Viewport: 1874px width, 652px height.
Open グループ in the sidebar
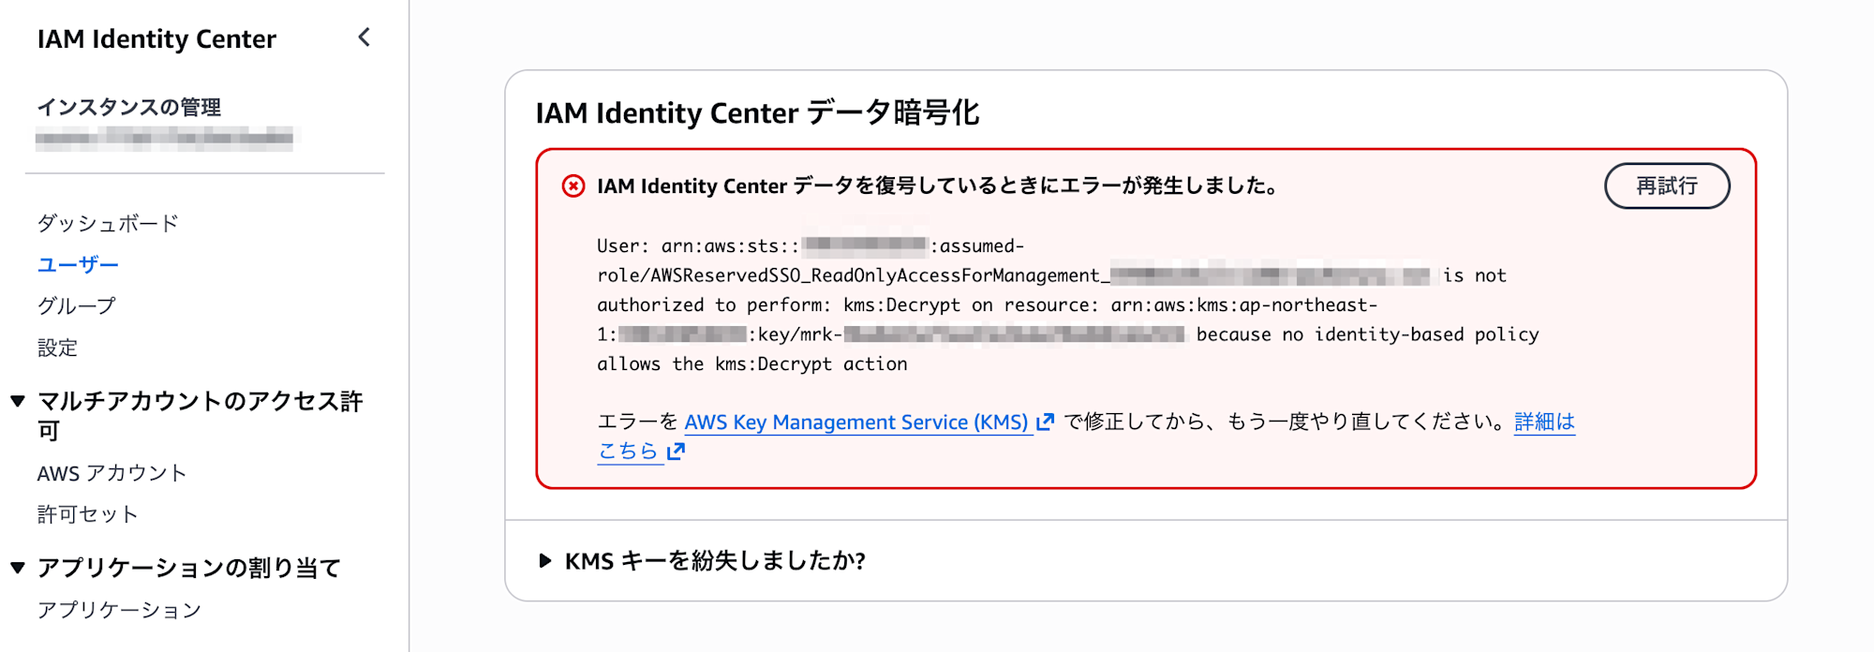tap(77, 305)
